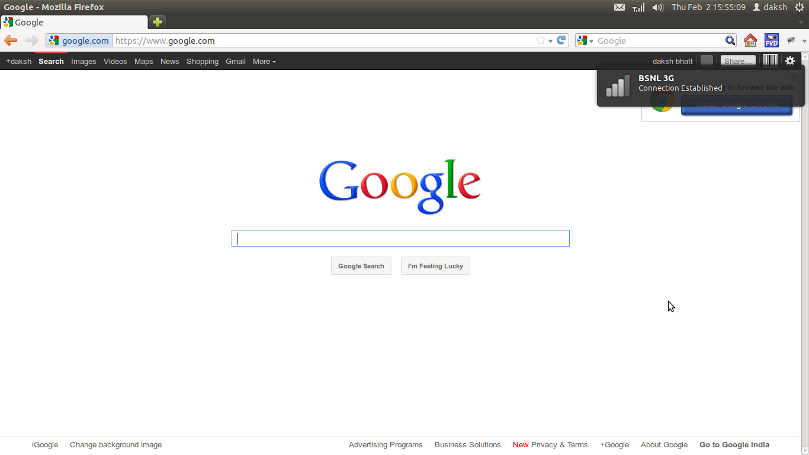The width and height of the screenshot is (809, 455).
Task: Click scrollbar up arrow at page top
Action: (805, 56)
